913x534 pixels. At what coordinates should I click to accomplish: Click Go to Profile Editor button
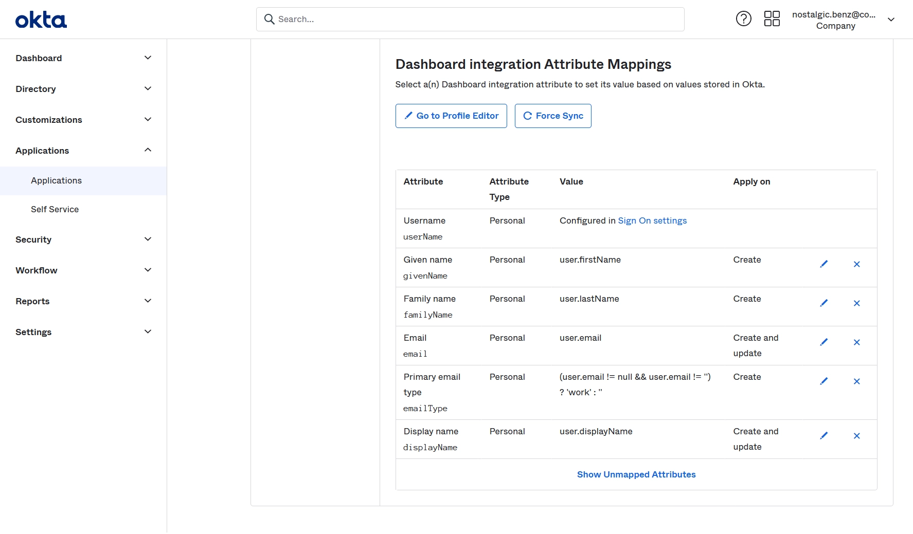point(451,116)
